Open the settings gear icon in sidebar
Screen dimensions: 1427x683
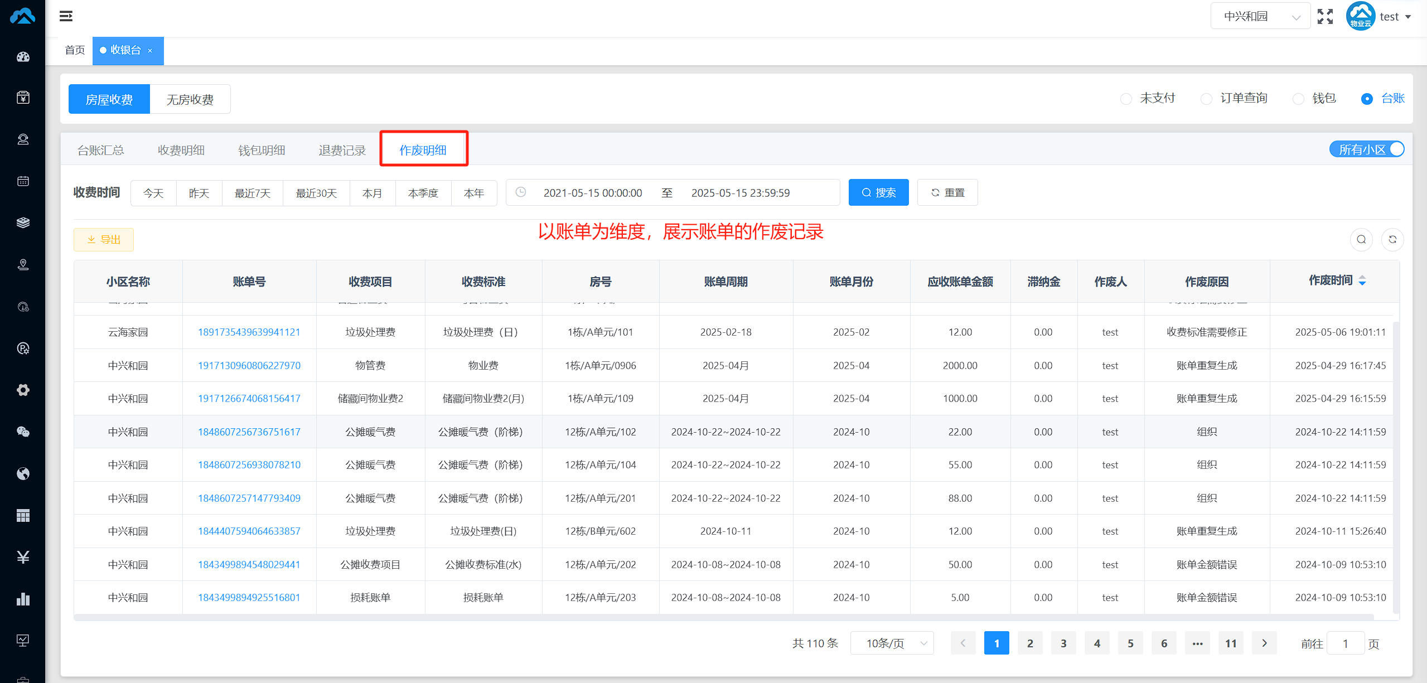click(23, 390)
